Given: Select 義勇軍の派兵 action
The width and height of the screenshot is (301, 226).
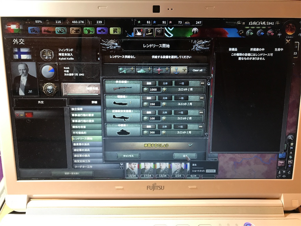Looking at the screenshot, I should tap(87, 144).
